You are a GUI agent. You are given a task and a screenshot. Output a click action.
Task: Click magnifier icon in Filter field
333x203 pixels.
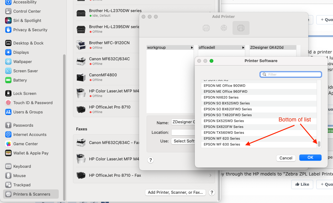264,74
